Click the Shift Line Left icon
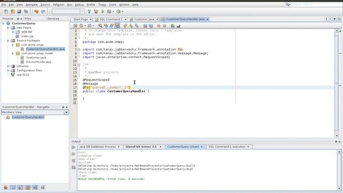 click(145, 26)
